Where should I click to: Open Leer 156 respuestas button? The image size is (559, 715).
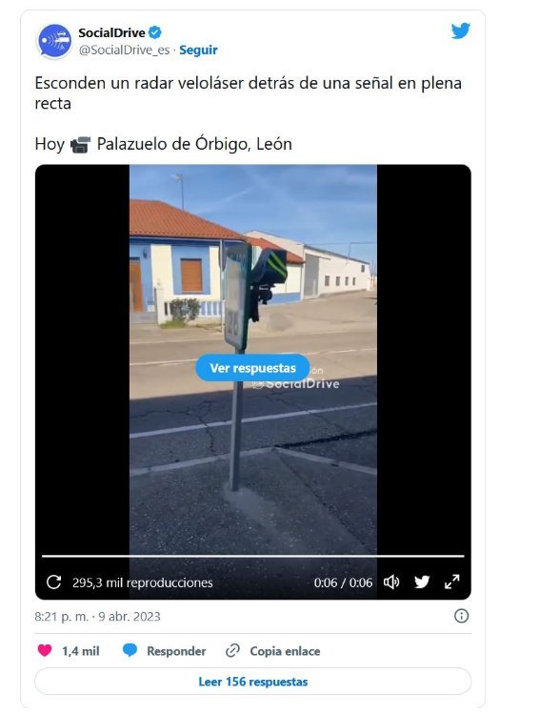tap(253, 682)
